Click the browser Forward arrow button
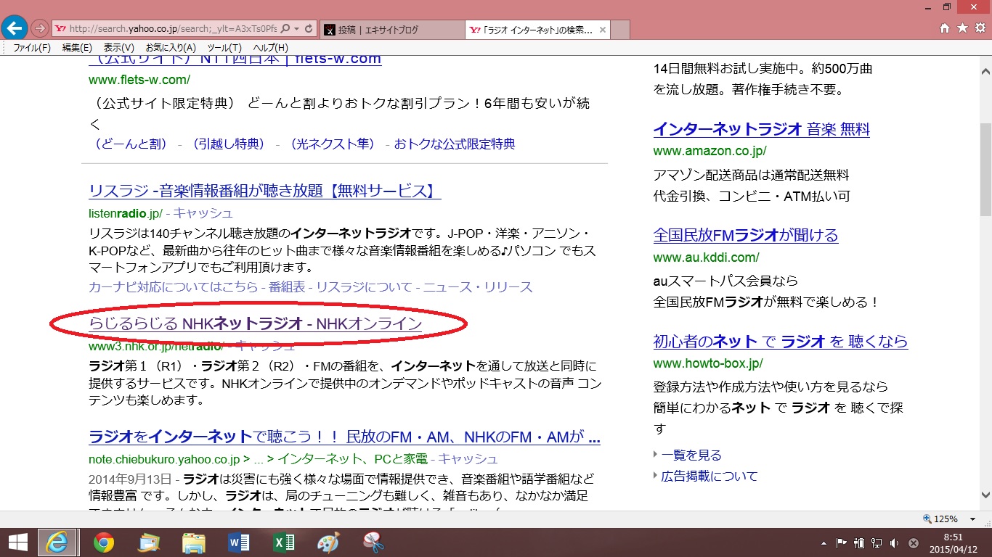992x557 pixels. coord(41,29)
